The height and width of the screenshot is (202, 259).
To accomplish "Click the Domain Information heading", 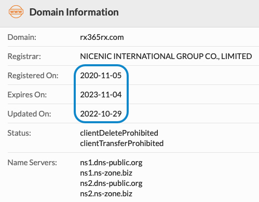I will (74, 12).
